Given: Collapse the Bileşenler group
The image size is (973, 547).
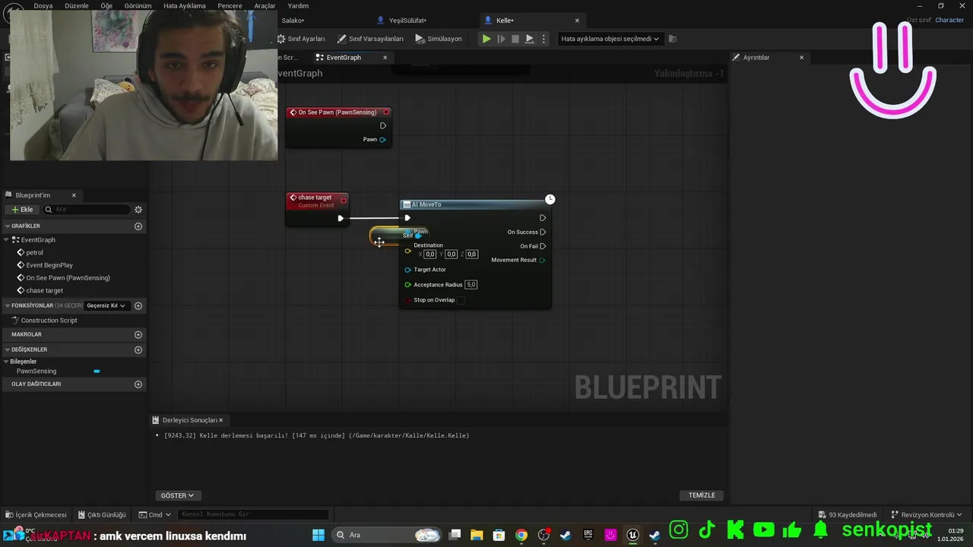Looking at the screenshot, I should (7, 362).
